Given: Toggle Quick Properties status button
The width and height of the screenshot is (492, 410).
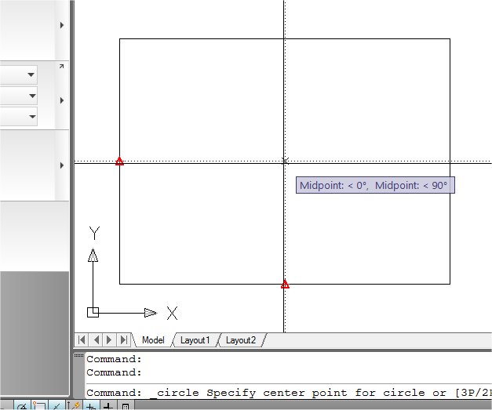Looking at the screenshot, I should [126, 405].
